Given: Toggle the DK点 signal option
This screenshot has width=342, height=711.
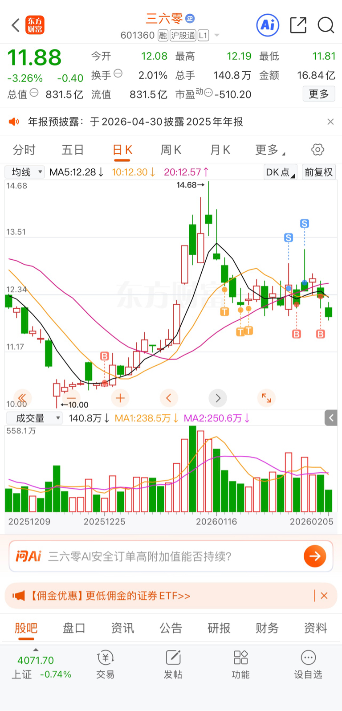Looking at the screenshot, I should click(280, 172).
